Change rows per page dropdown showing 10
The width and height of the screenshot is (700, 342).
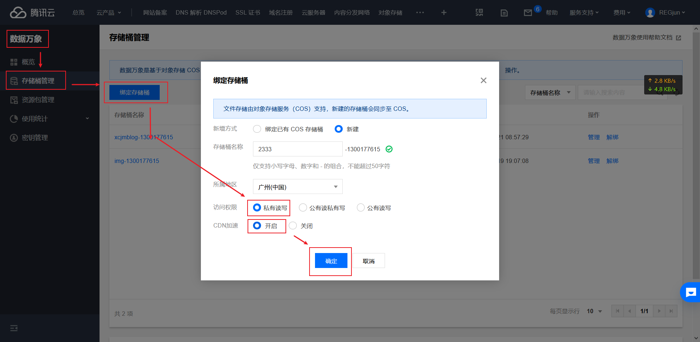594,311
